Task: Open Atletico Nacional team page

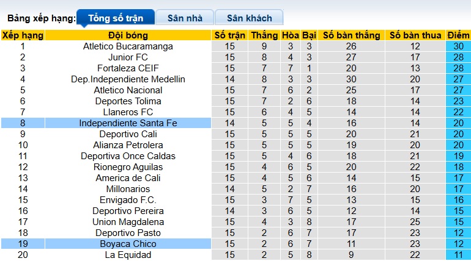Action: (x=128, y=90)
